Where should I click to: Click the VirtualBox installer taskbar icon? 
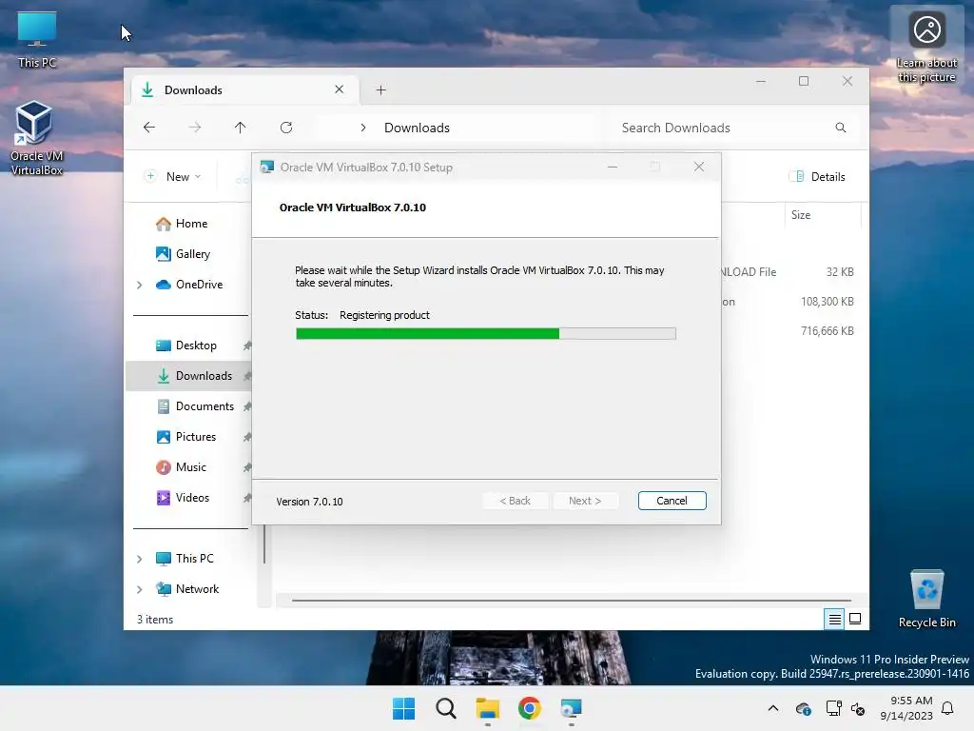click(571, 708)
